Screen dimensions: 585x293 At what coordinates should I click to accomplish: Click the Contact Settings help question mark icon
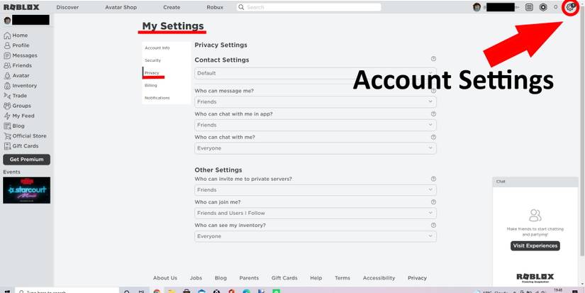click(433, 60)
